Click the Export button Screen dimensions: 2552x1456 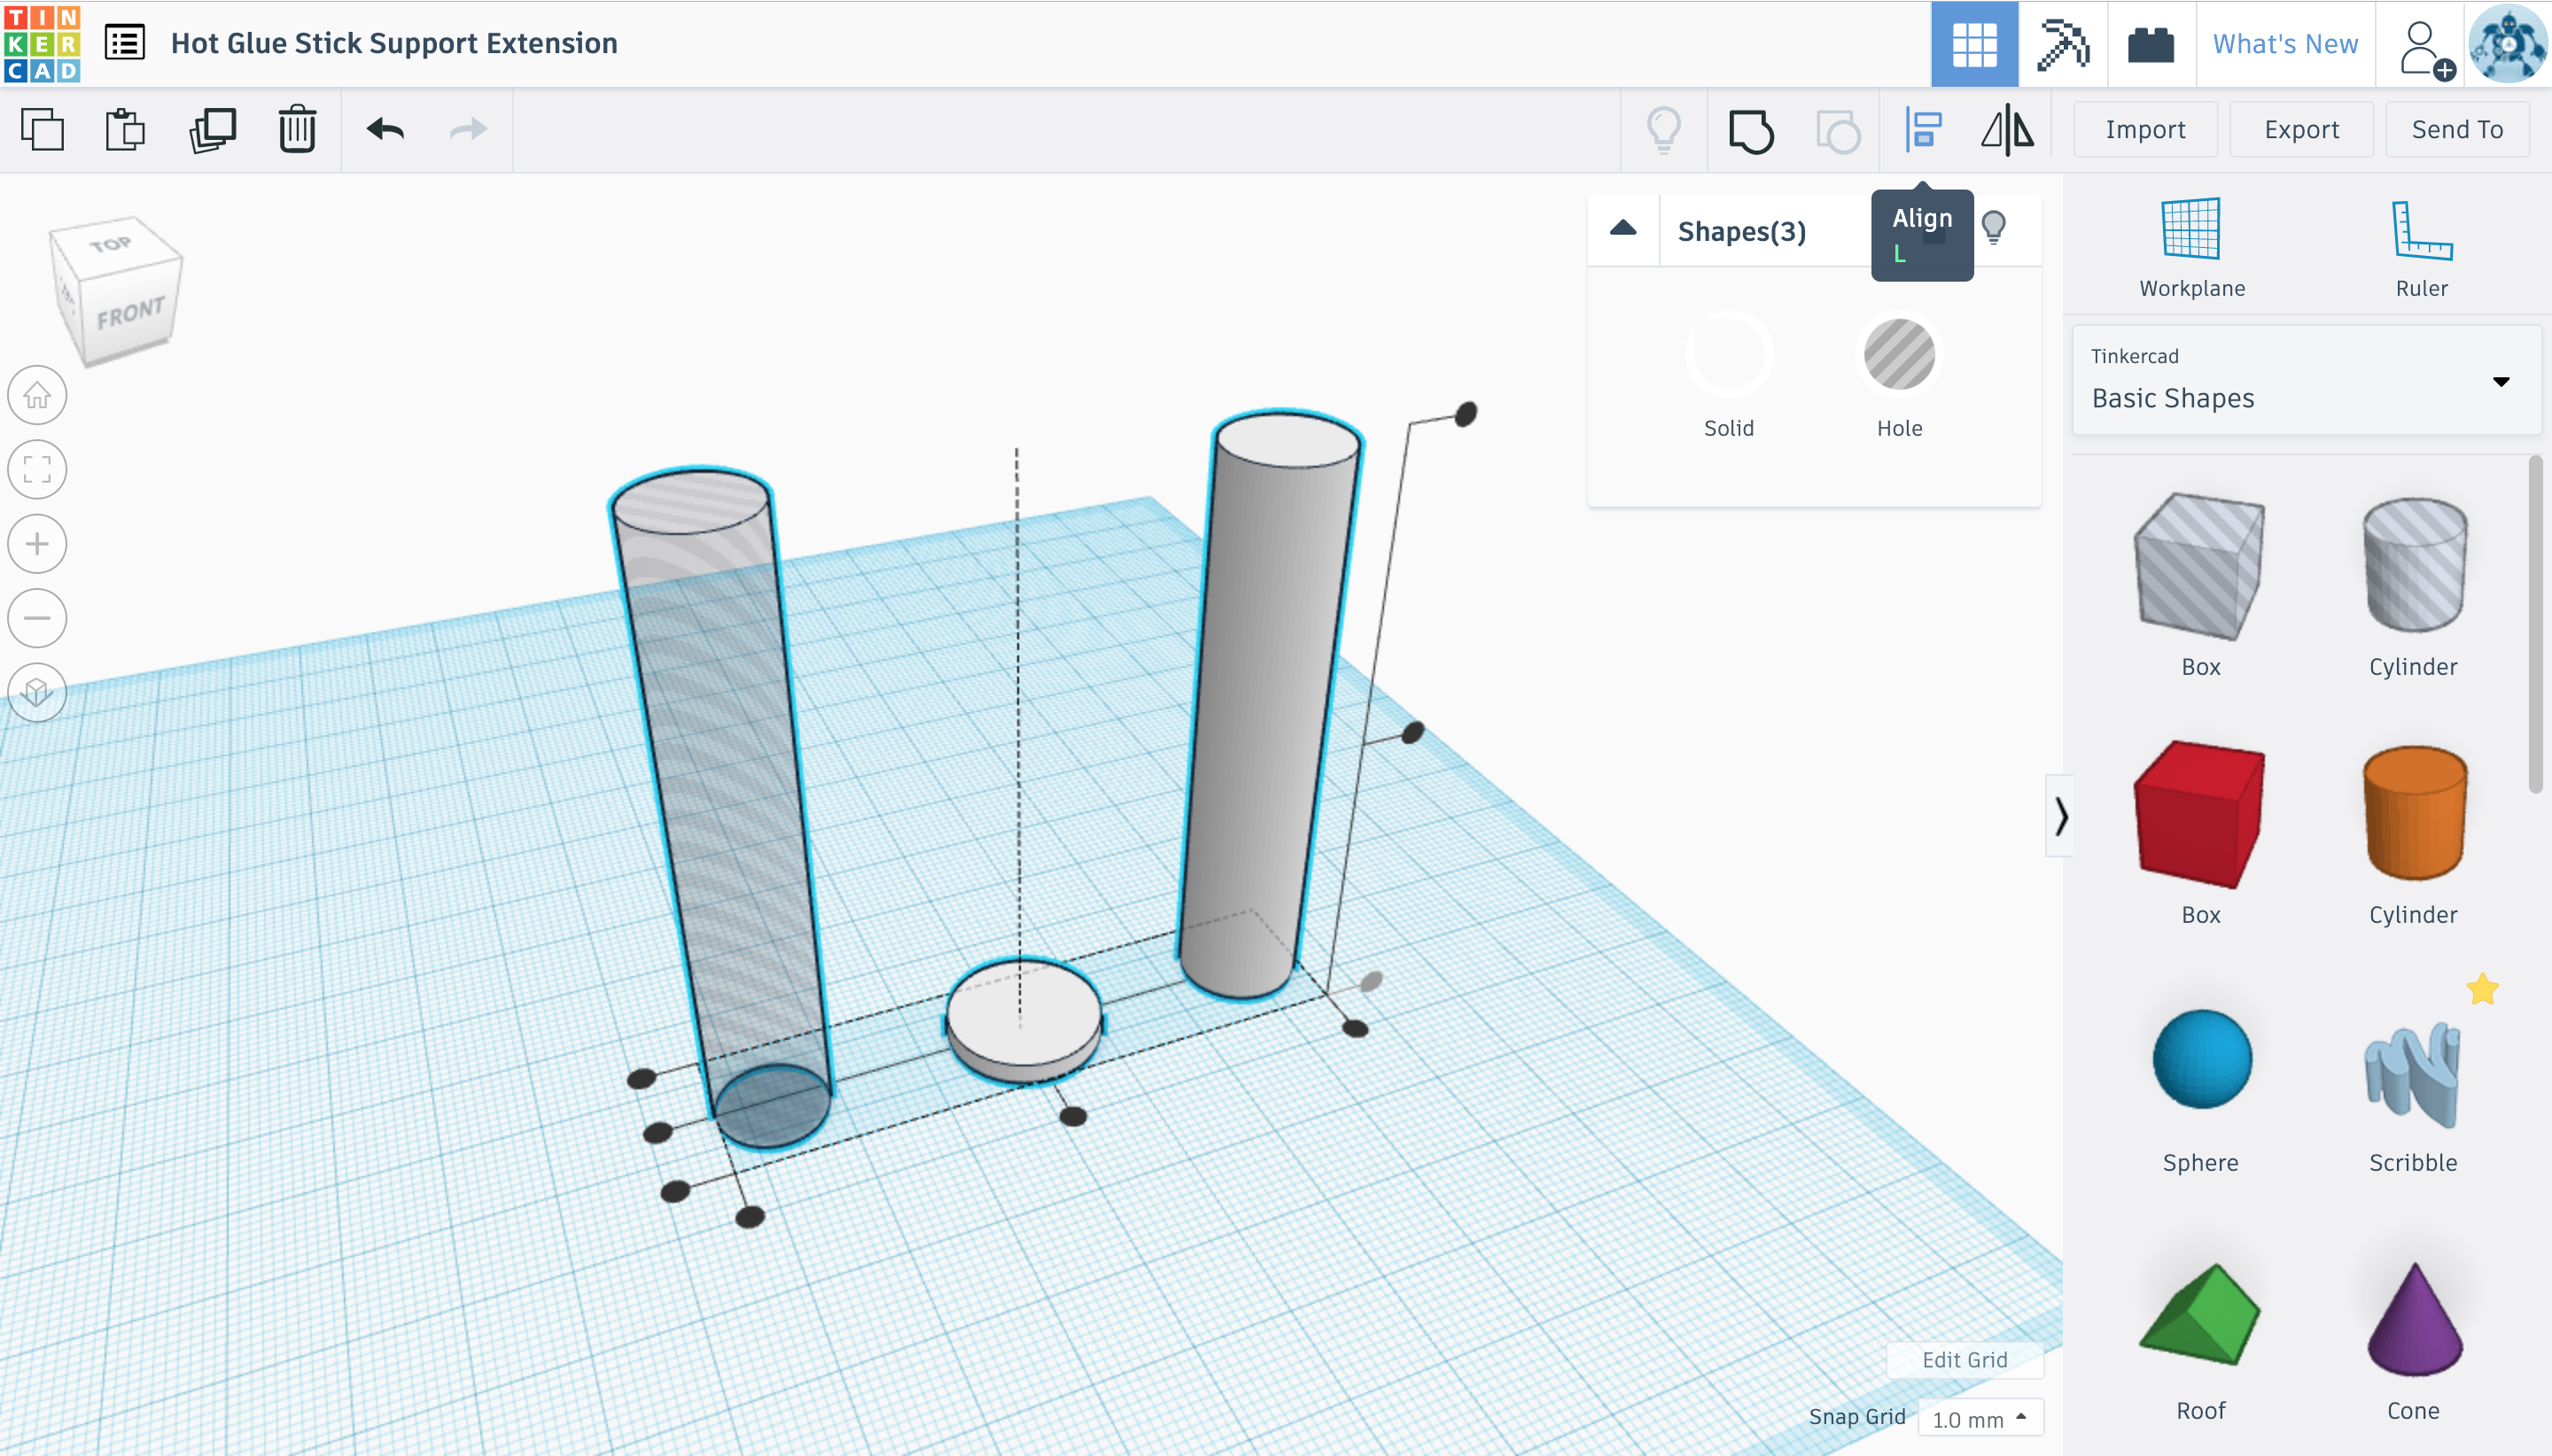(x=2301, y=130)
